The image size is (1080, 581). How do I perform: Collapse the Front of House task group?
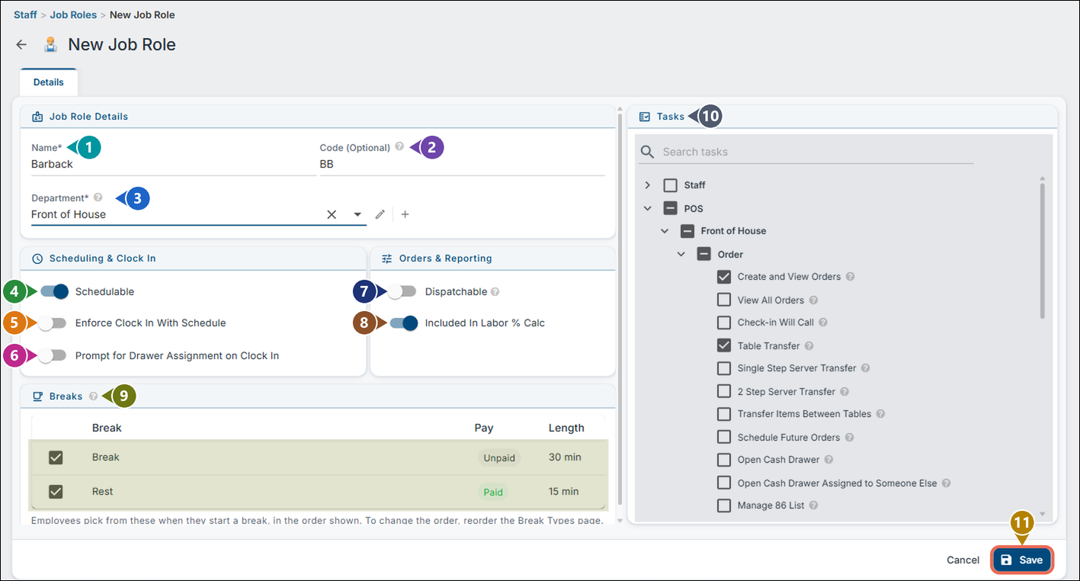pos(665,231)
